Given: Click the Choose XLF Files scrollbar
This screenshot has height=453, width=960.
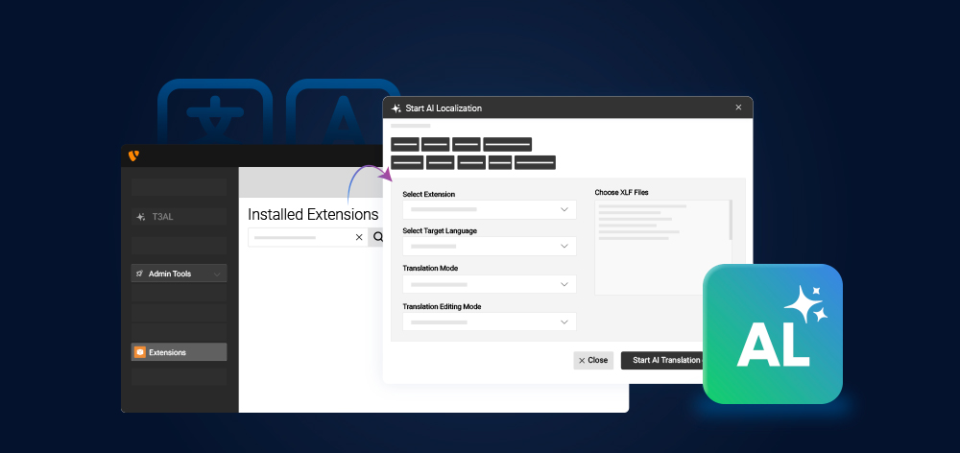Looking at the screenshot, I should tap(731, 220).
